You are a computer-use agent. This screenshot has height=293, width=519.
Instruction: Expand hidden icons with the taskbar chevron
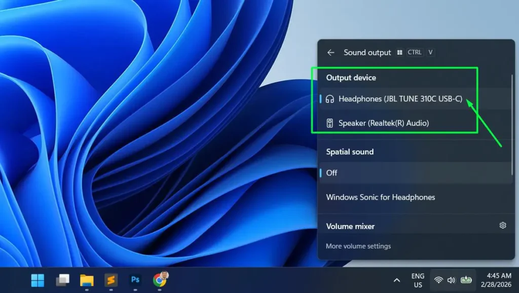pos(397,280)
